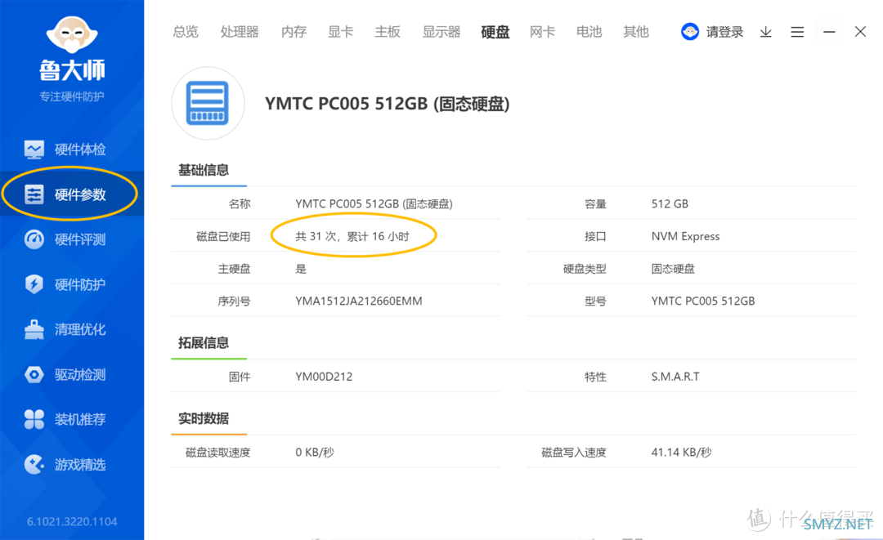Image resolution: width=883 pixels, height=540 pixels.
Task: Click the 磁盘已使用 label
Action: [x=223, y=236]
